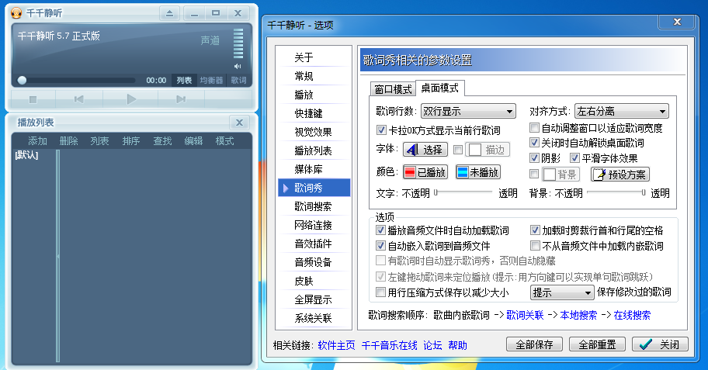Skip to the previous track
Image resolution: width=708 pixels, height=370 pixels.
click(79, 99)
